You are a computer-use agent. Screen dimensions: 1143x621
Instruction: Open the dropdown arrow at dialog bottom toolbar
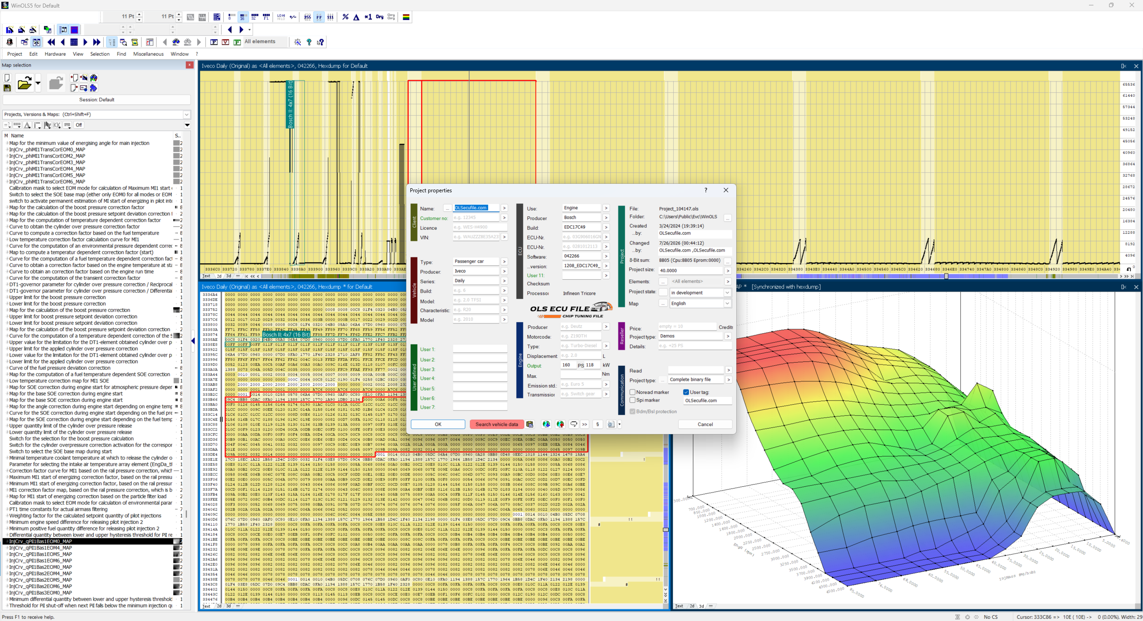(x=619, y=424)
